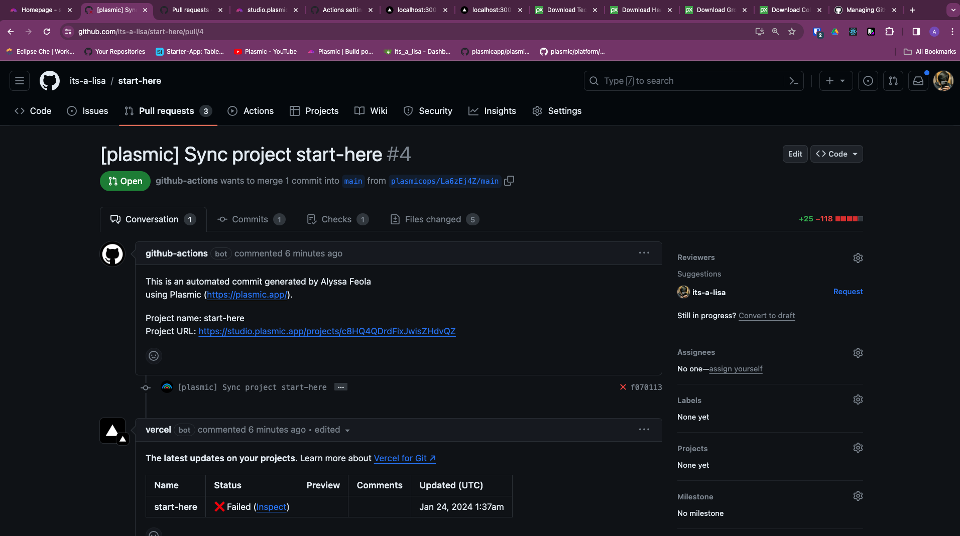The height and width of the screenshot is (536, 960).
Task: Open the GitHub hamburger navigation menu
Action: click(x=20, y=81)
